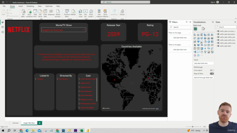The image size is (237, 133).
Task: Toggle the Keep all filters switch
Action: click(212, 74)
